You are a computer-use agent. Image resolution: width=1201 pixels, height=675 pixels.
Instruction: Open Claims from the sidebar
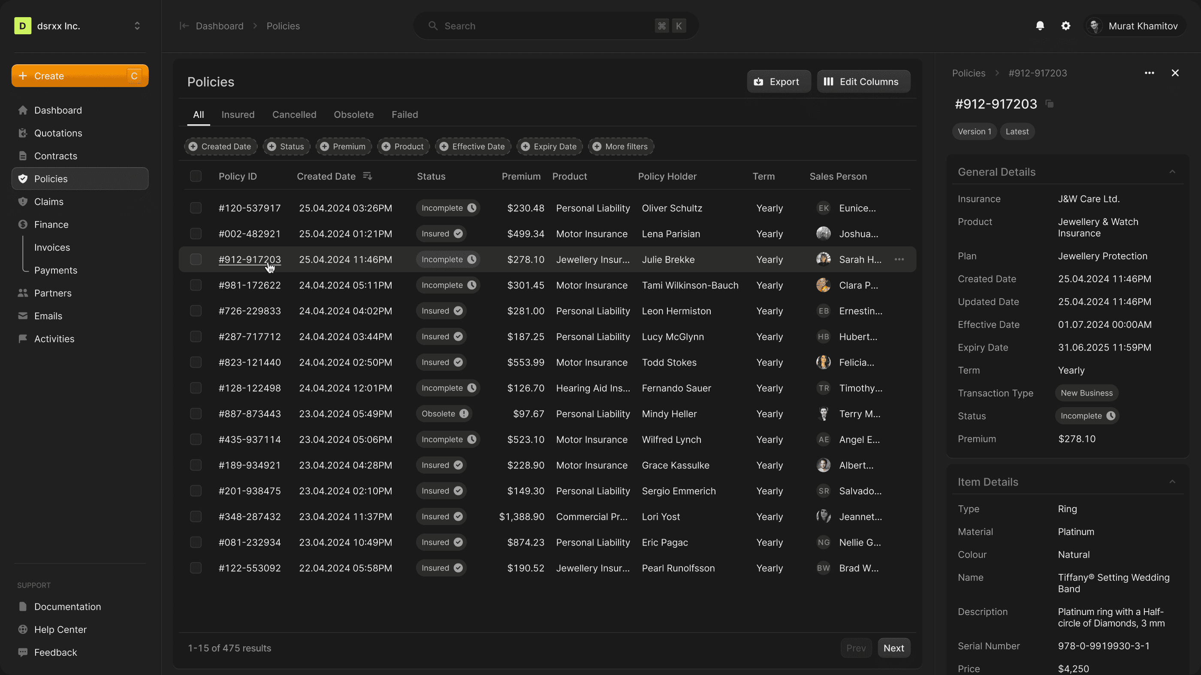pos(48,202)
